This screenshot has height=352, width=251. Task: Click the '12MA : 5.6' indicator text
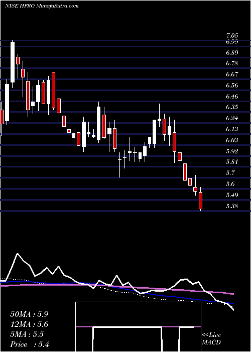pyautogui.click(x=29, y=324)
